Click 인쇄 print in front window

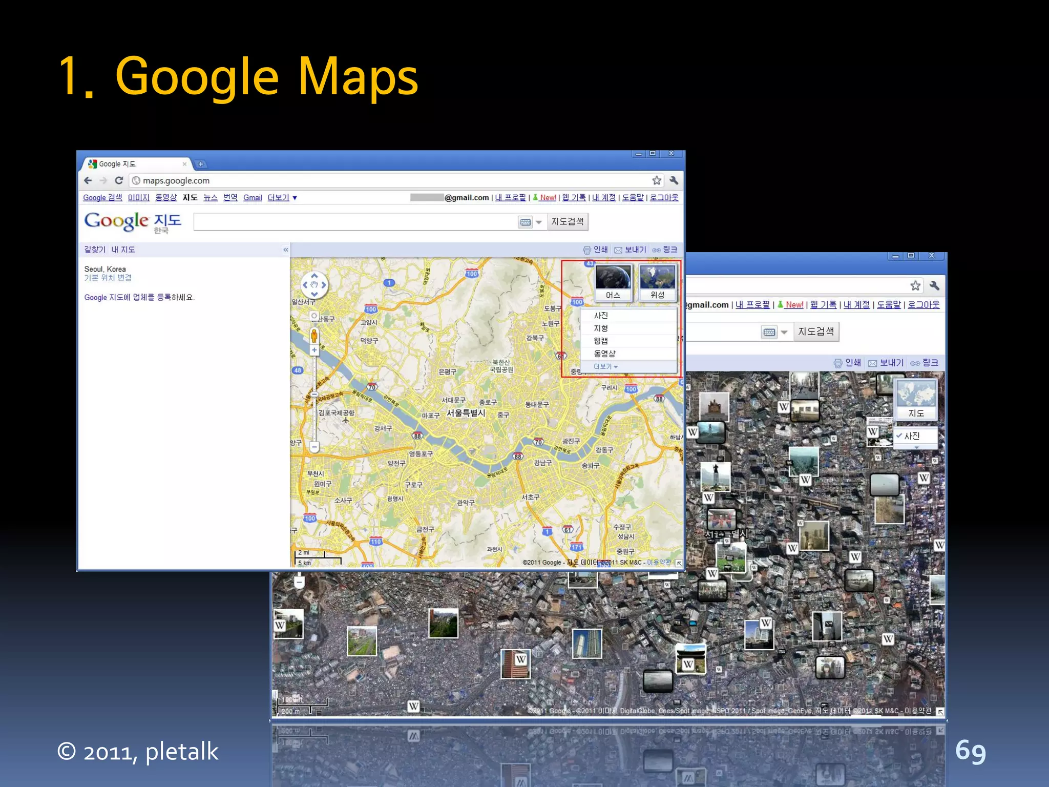[595, 250]
